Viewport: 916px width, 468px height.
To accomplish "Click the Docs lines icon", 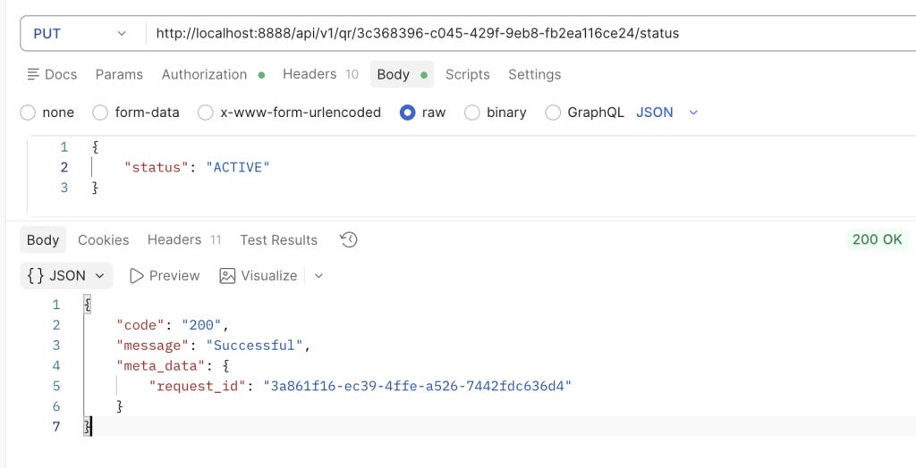I will [33, 74].
